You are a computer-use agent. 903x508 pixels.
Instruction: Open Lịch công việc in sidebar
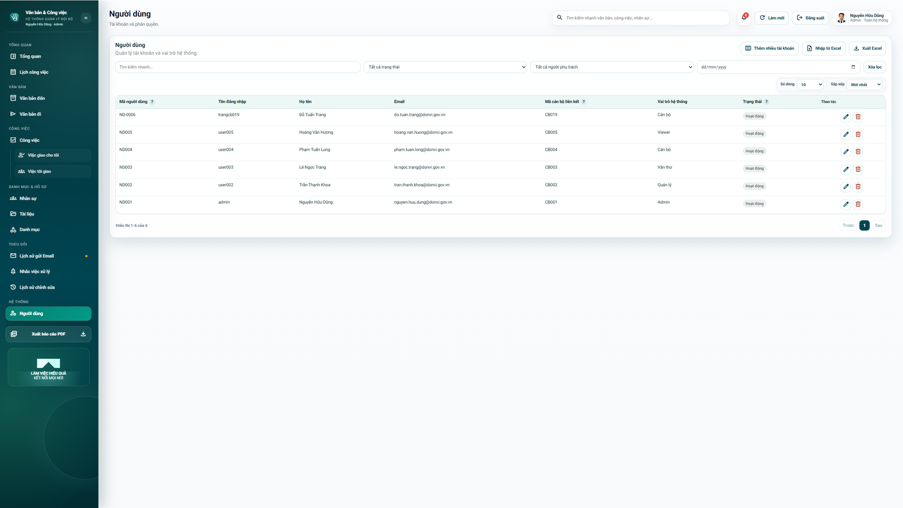pos(49,72)
